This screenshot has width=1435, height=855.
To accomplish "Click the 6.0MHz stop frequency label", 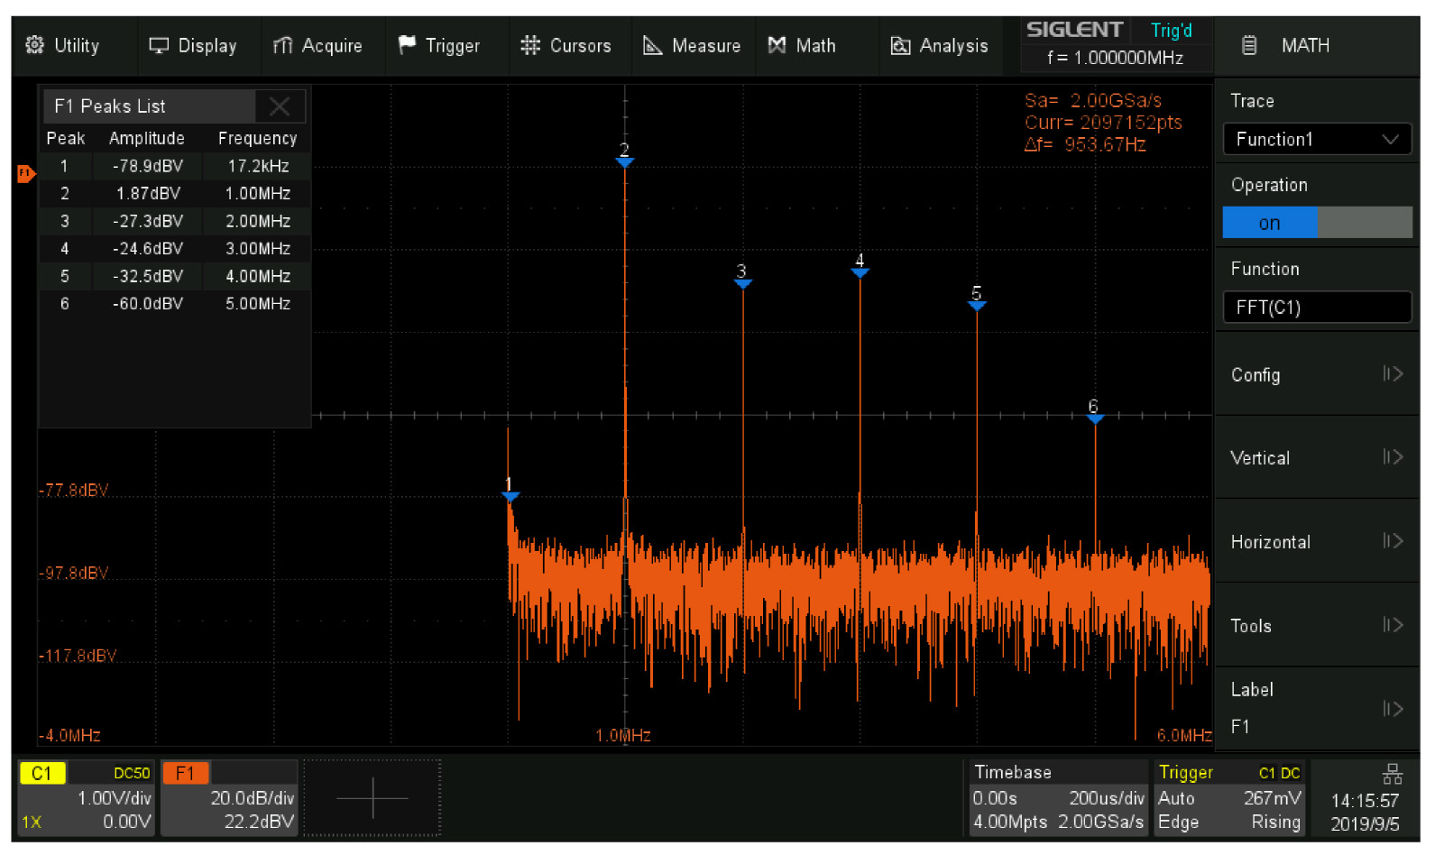I will coord(1183,735).
